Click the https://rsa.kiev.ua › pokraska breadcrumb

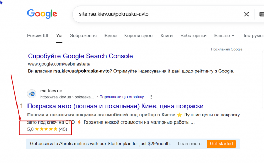[x=67, y=97]
